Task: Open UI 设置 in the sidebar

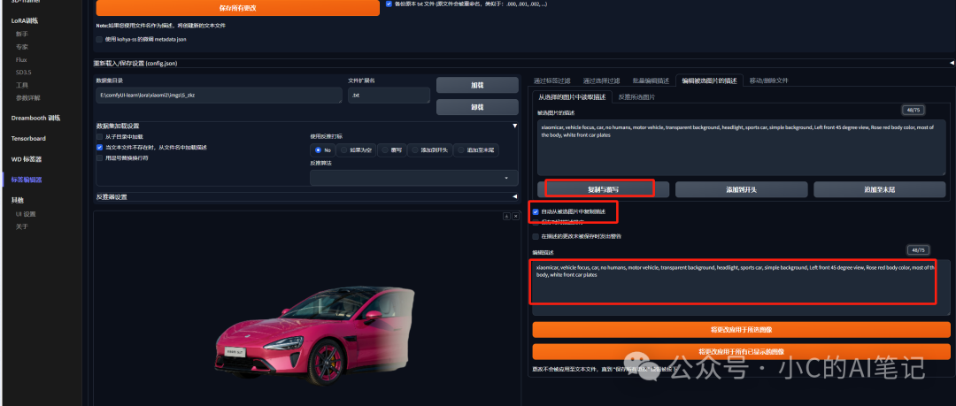Action: (x=26, y=214)
